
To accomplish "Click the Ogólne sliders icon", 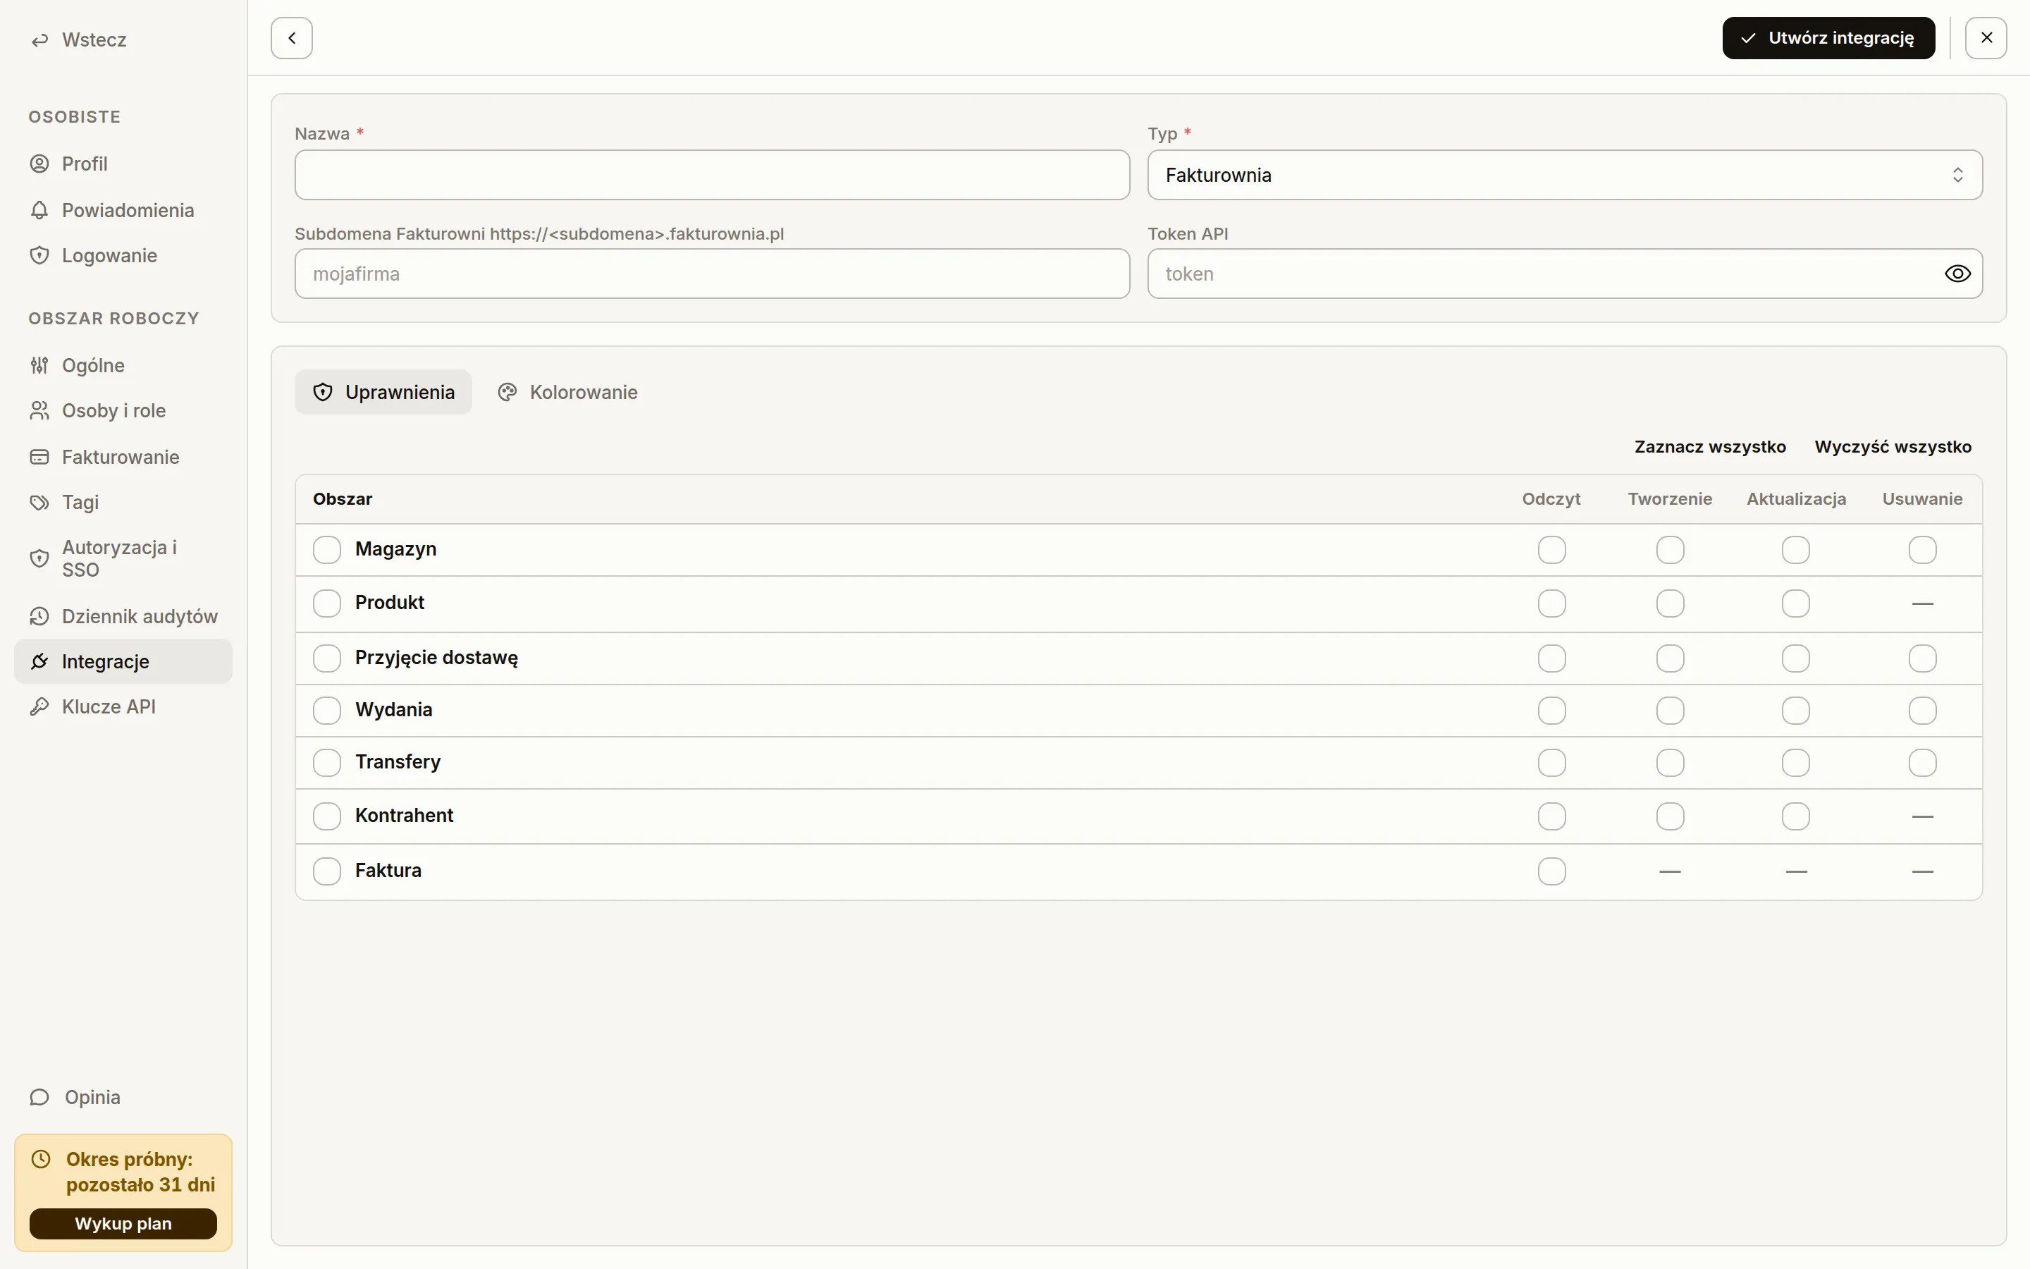I will pos(39,365).
